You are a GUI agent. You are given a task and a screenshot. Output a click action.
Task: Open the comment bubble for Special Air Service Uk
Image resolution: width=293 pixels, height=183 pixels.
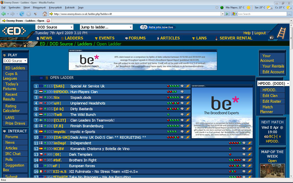(x=182, y=86)
